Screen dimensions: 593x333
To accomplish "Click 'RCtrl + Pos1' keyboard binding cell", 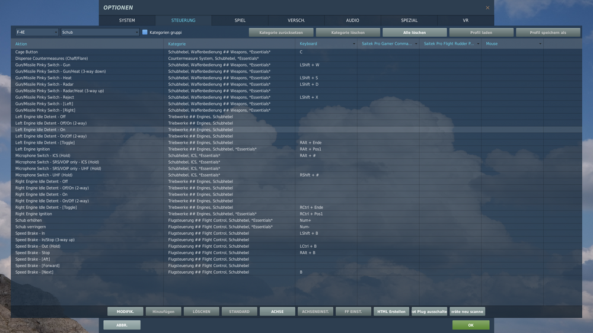I will pyautogui.click(x=326, y=214).
